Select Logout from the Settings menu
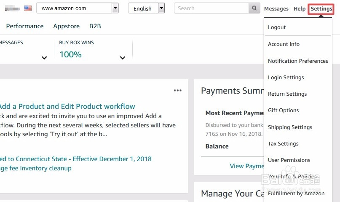The height and width of the screenshot is (202, 340). [277, 27]
